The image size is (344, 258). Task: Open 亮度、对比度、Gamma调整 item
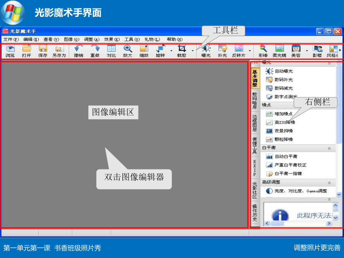point(296,191)
